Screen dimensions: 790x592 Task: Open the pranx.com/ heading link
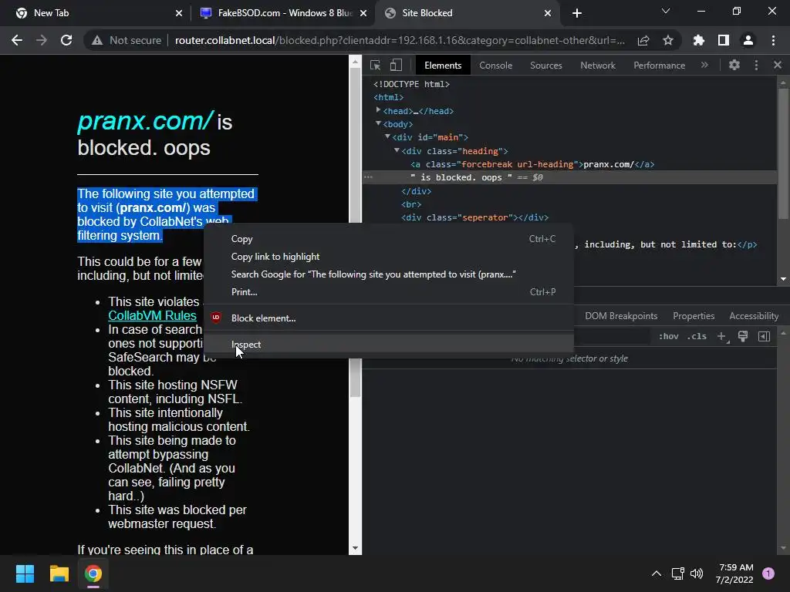pyautogui.click(x=146, y=121)
